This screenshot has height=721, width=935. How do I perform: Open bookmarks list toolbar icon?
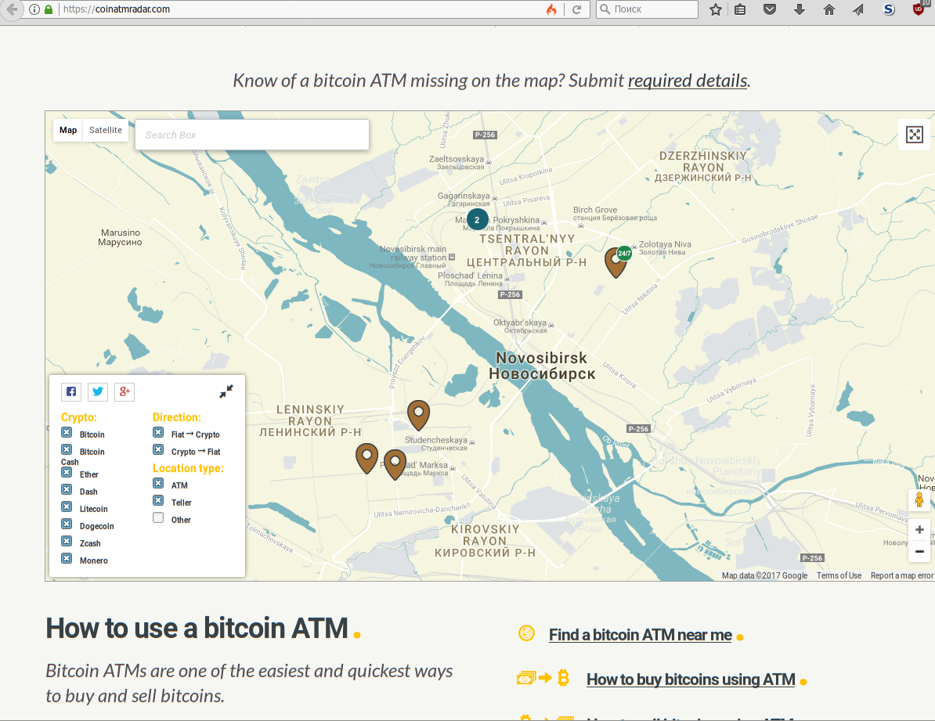(x=740, y=9)
